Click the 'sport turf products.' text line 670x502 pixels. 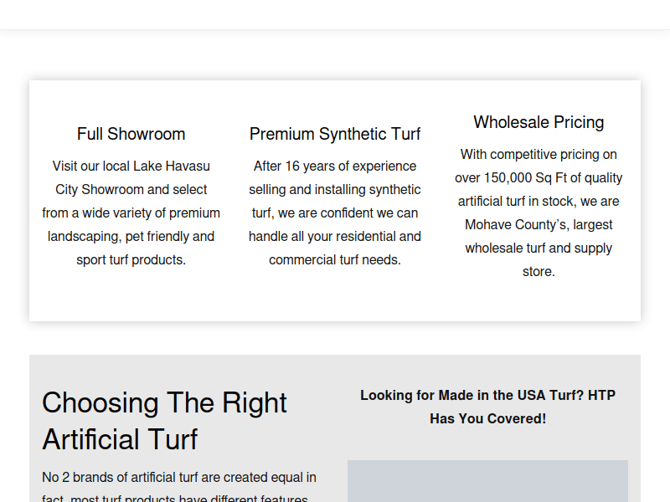pyautogui.click(x=131, y=259)
